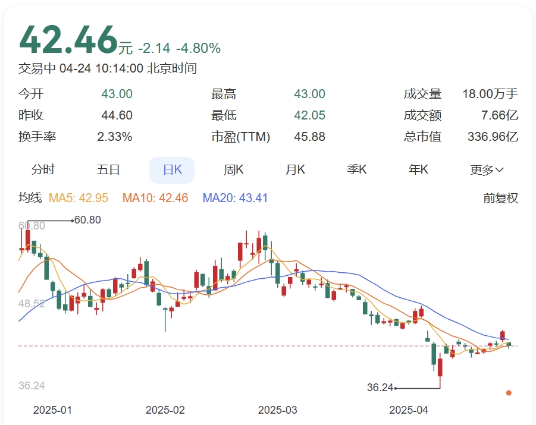Click the 48.52 price axis label

click(32, 303)
